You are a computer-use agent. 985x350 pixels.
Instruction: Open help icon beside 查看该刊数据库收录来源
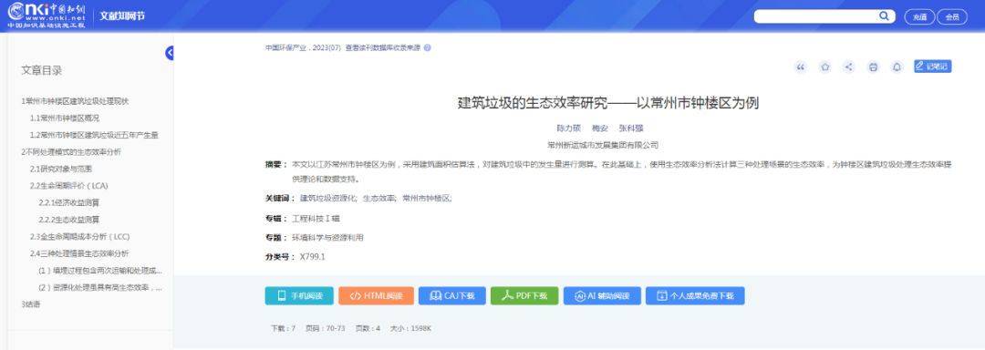427,47
